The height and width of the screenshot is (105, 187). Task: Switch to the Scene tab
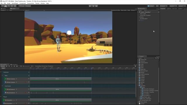click(x=4, y=8)
